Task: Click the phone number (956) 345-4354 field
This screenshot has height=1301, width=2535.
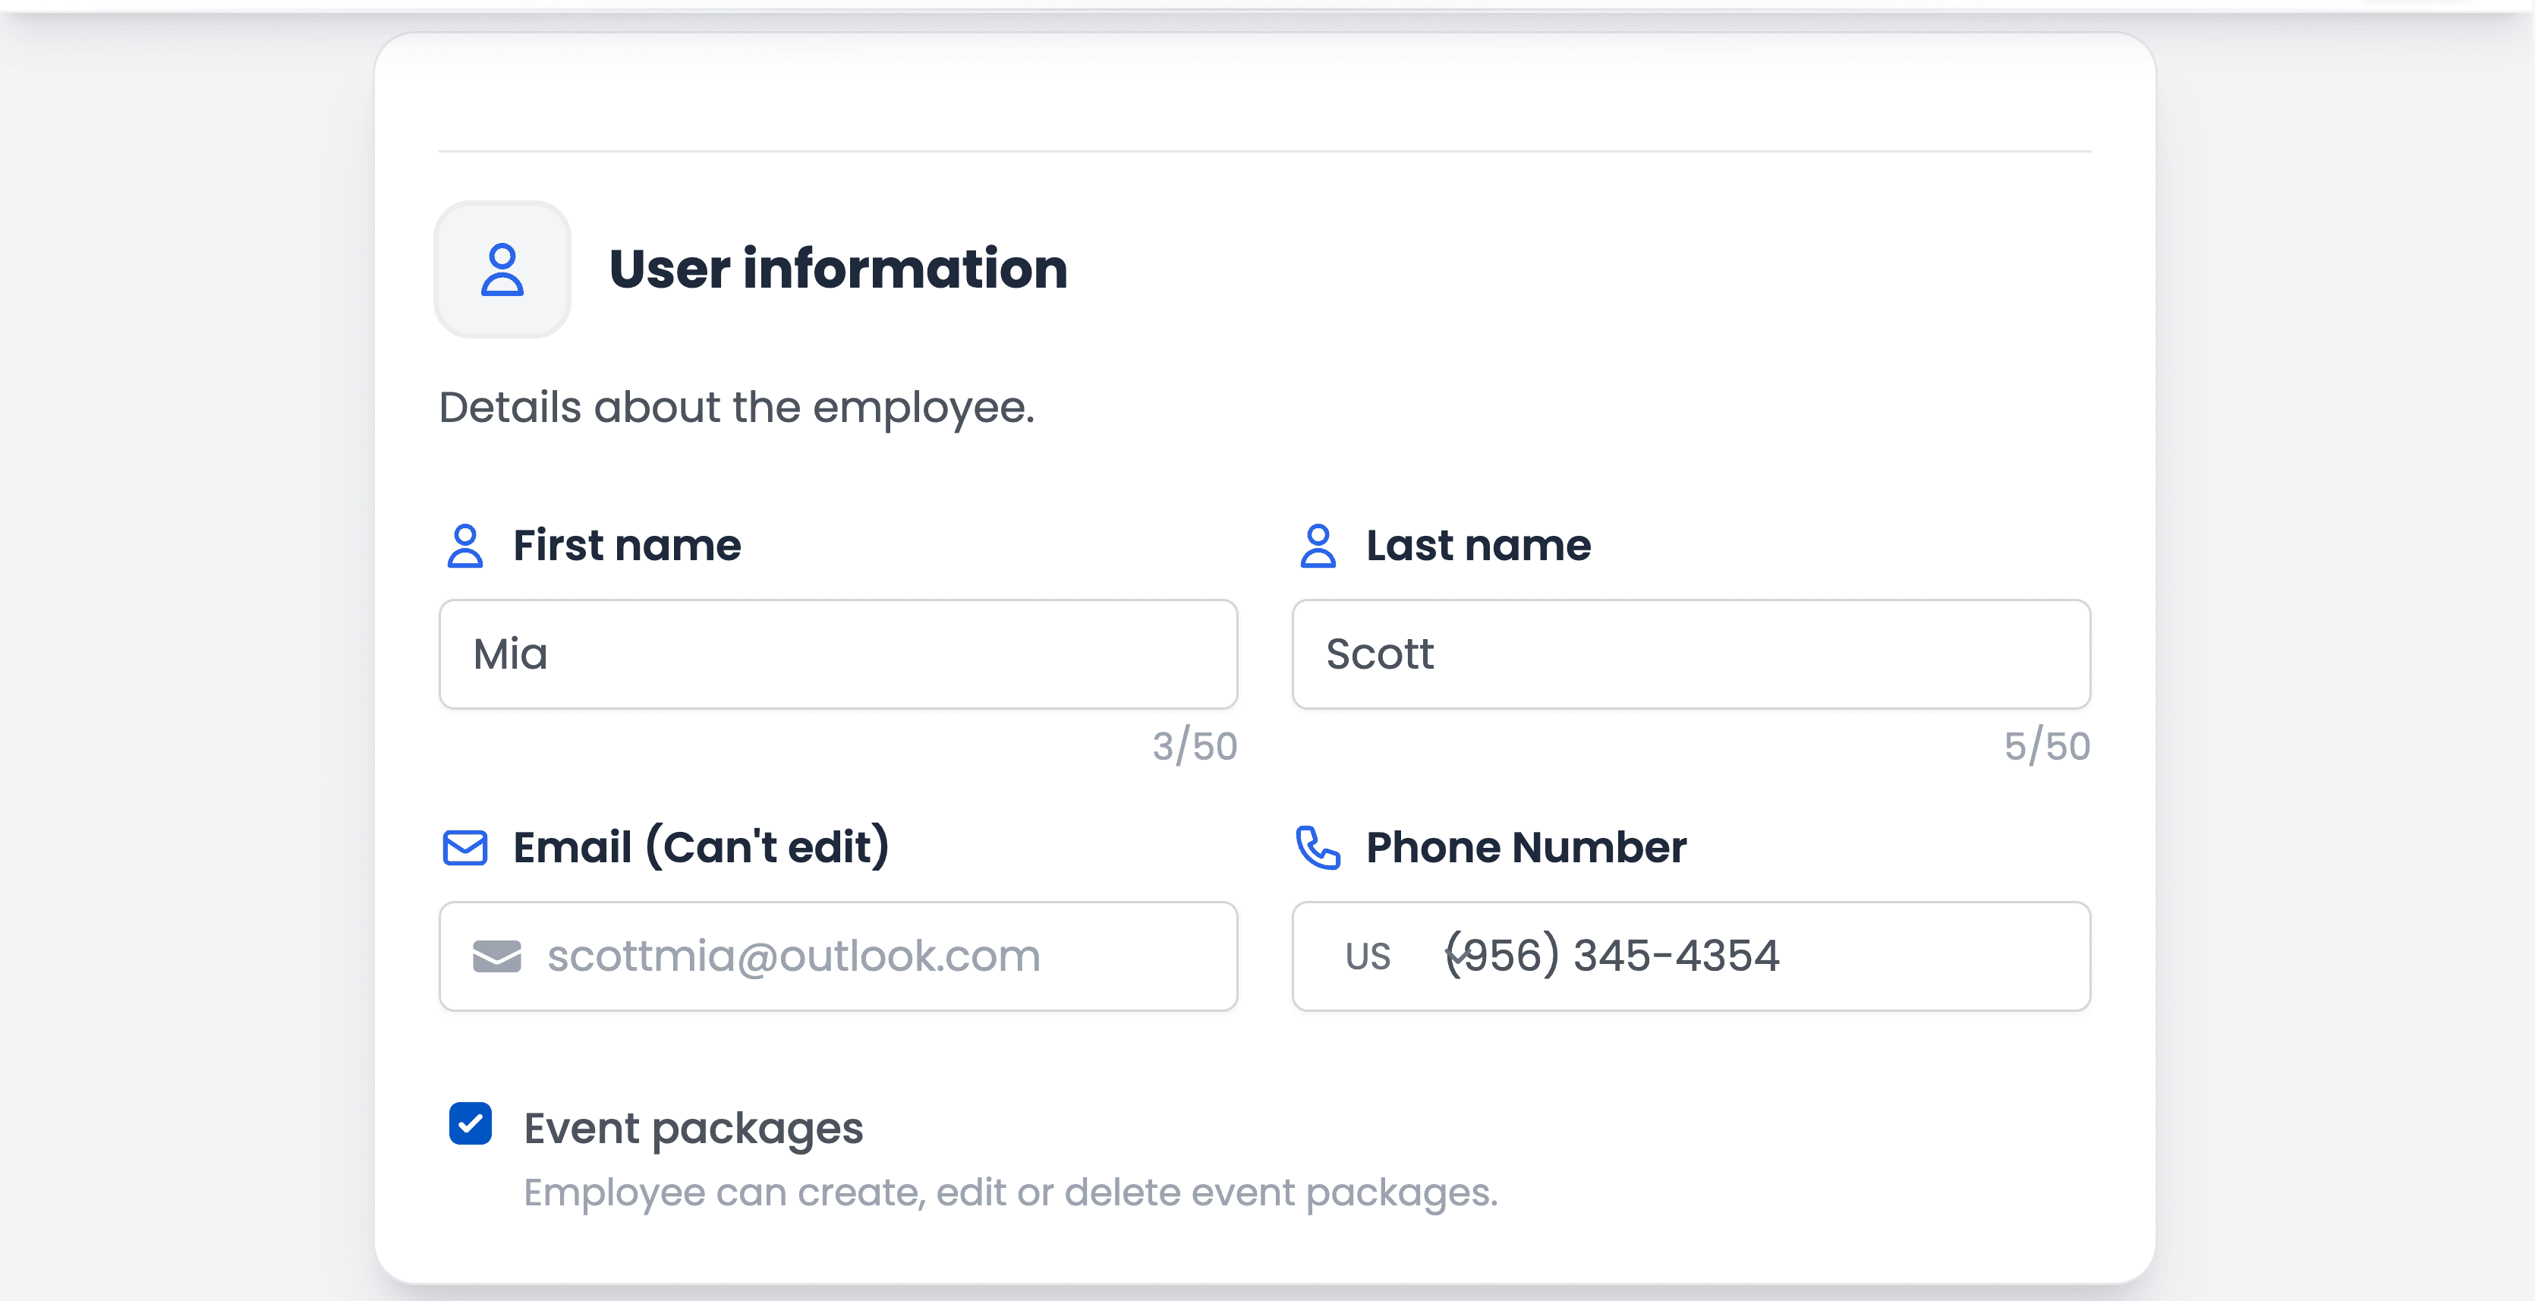Action: coord(1752,956)
